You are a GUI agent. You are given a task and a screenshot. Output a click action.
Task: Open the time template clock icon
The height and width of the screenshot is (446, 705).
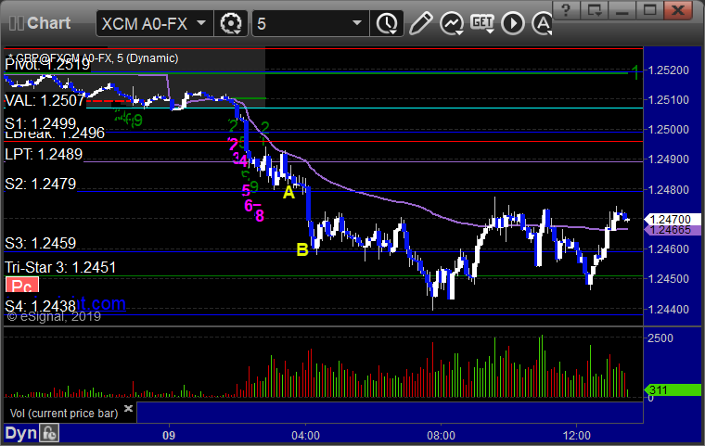coord(386,23)
